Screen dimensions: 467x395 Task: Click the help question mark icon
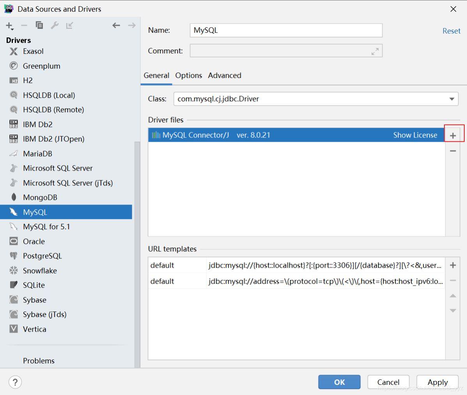point(15,382)
